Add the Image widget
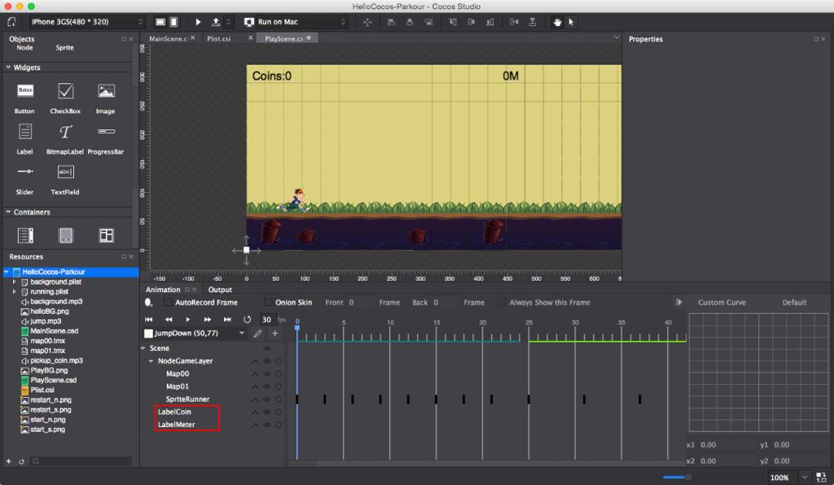The height and width of the screenshot is (485, 834). (106, 98)
